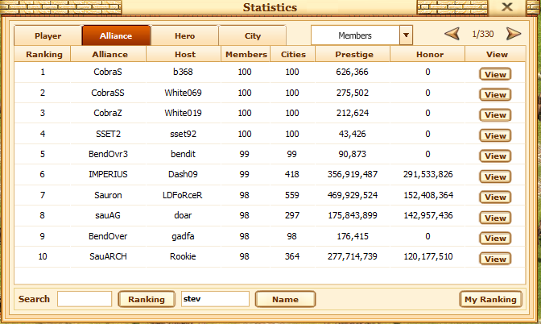This screenshot has width=541, height=324.
Task: Go to next page arrow
Action: [513, 34]
